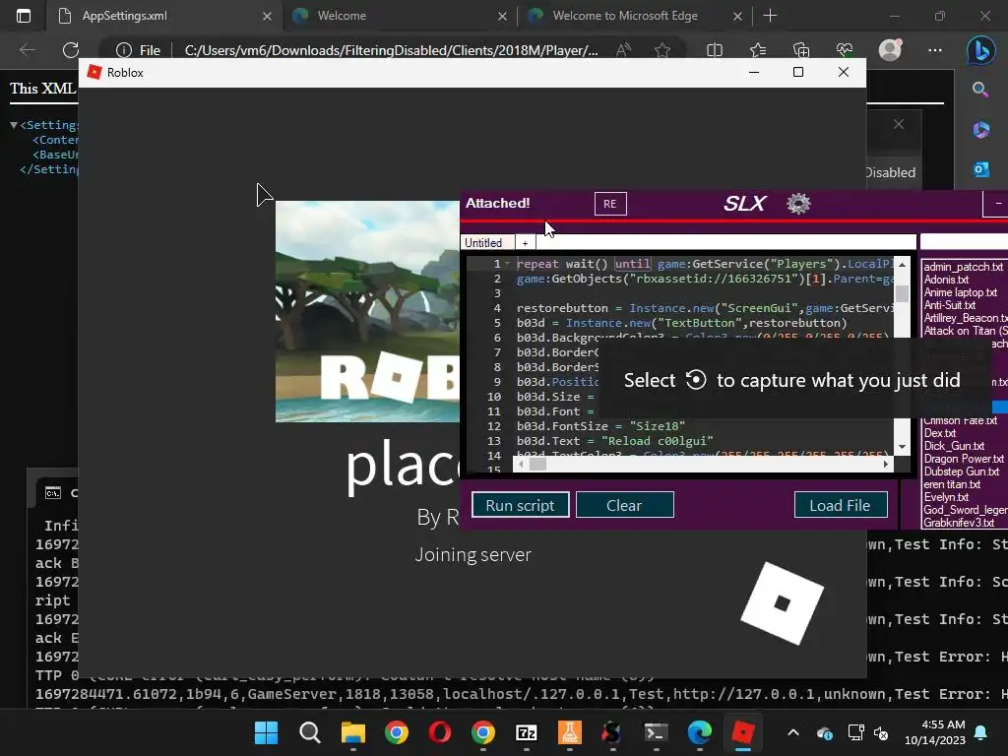The image size is (1008, 756).
Task: Click editor vertical scrollbar up arrow
Action: click(902, 264)
